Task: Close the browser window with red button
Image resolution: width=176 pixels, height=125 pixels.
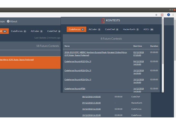Action: pos(174,10)
